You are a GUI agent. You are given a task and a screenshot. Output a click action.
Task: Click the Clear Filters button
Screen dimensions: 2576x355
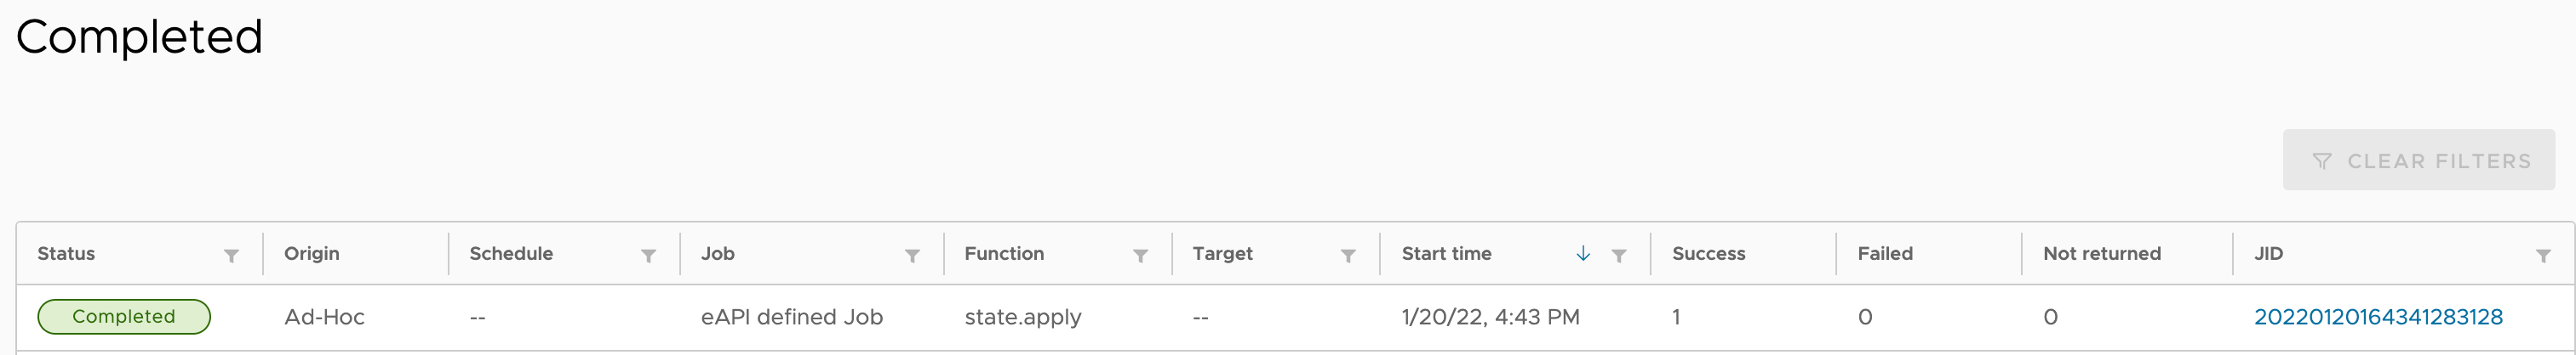click(2418, 160)
